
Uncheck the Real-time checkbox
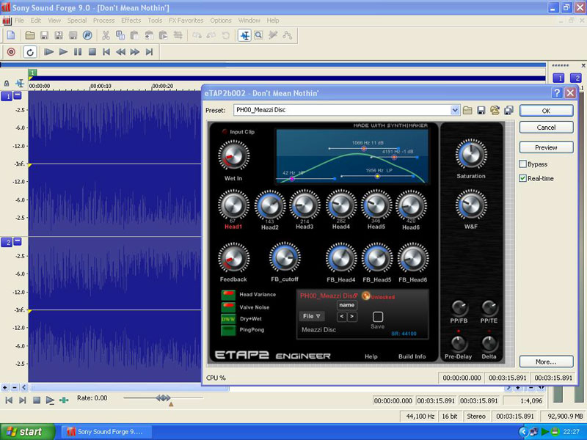[523, 178]
